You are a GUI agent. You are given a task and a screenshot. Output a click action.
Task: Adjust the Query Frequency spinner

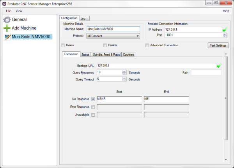124,72
